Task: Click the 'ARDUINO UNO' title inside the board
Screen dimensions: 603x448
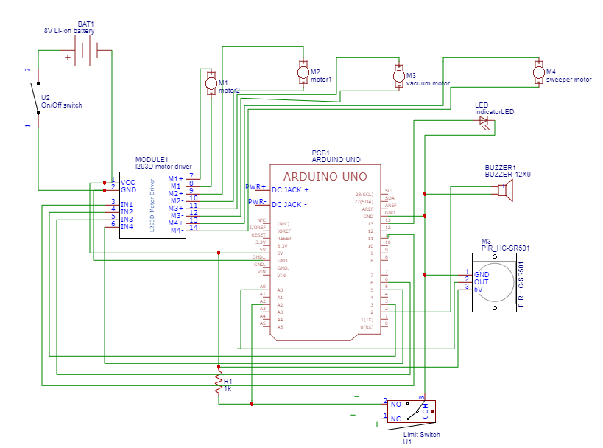Action: tap(325, 177)
